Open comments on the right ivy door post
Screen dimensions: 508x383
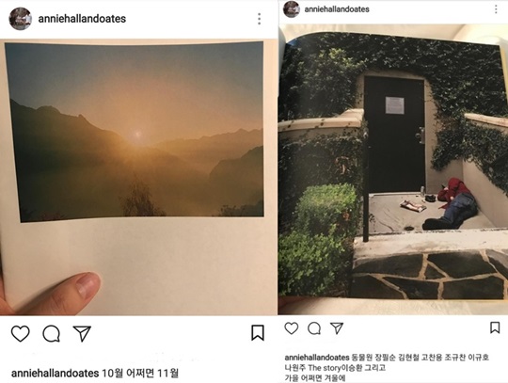[314, 328]
